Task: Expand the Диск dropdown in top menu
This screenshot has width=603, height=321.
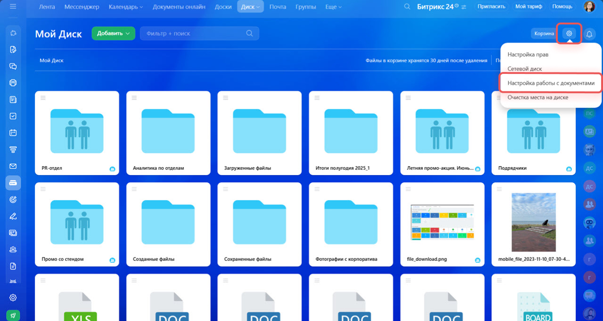Action: click(x=250, y=7)
